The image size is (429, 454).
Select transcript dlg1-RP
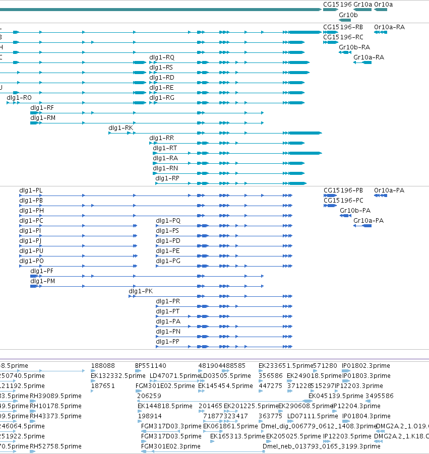pos(167,178)
